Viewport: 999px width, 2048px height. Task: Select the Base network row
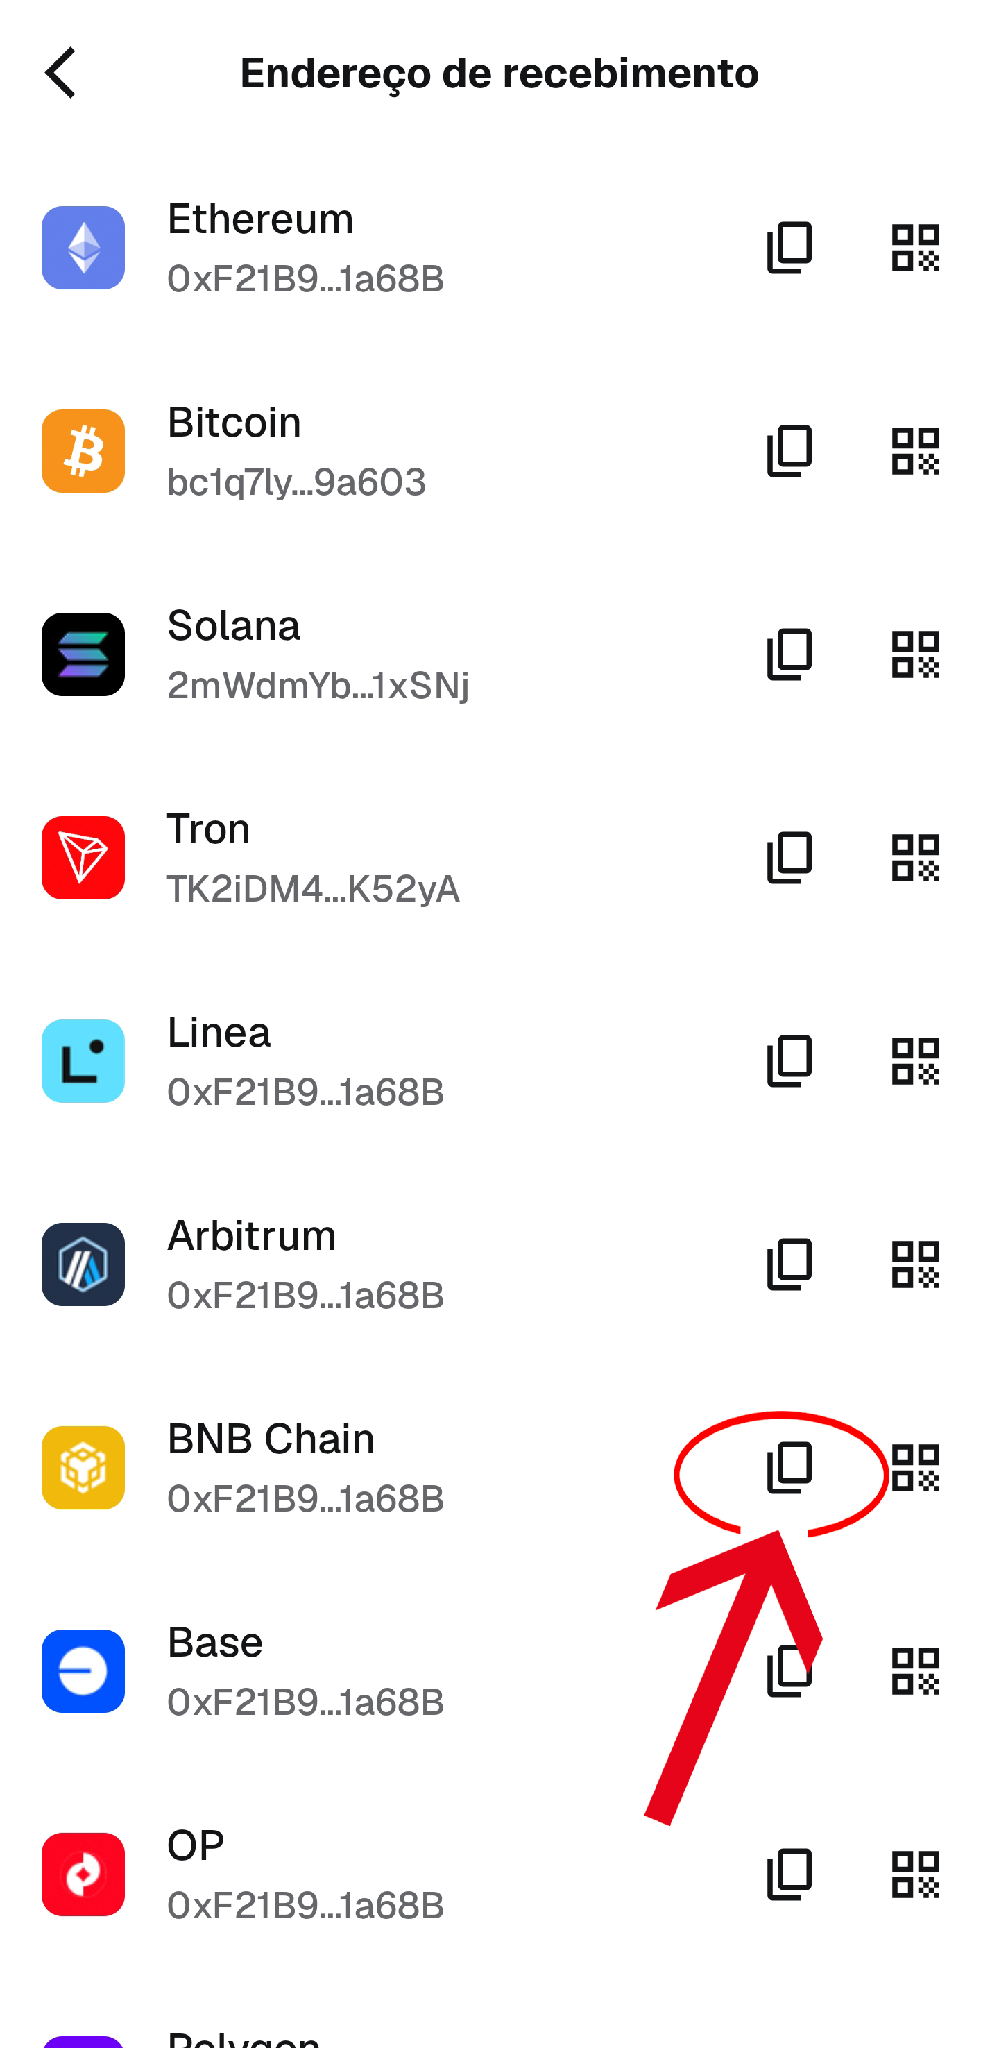(x=318, y=1671)
